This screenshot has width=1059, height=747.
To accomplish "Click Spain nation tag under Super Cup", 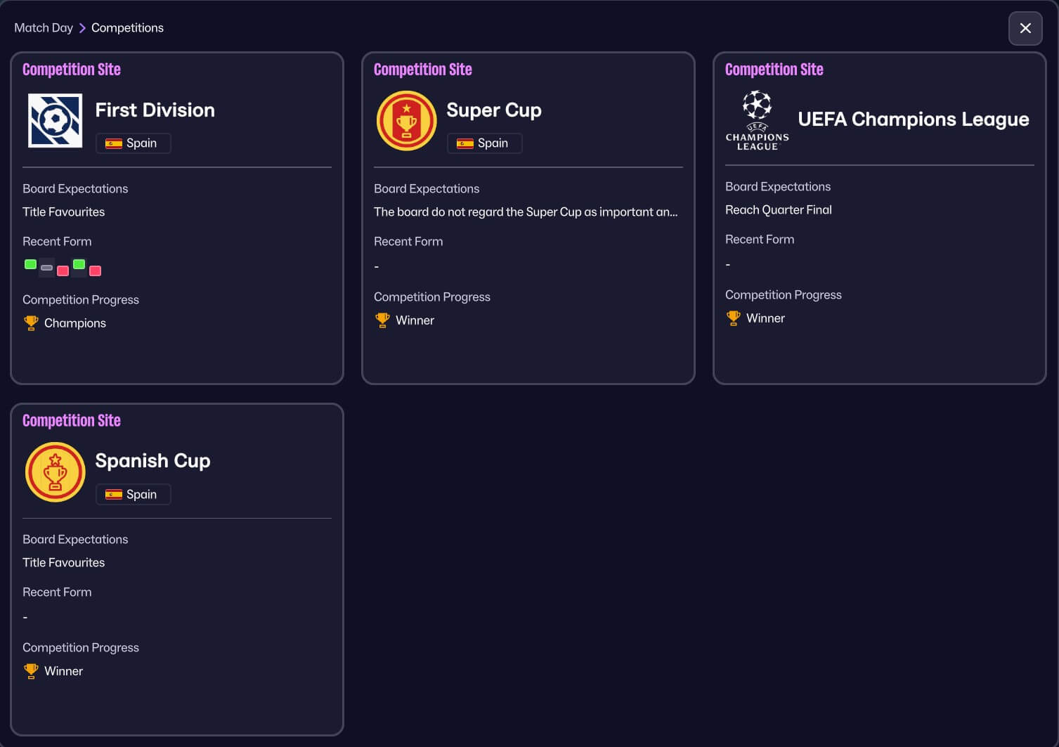I will pyautogui.click(x=483, y=143).
